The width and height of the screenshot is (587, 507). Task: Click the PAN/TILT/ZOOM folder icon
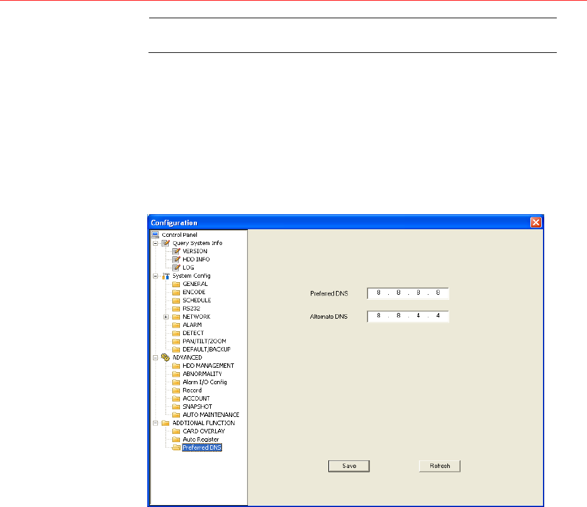click(x=176, y=341)
